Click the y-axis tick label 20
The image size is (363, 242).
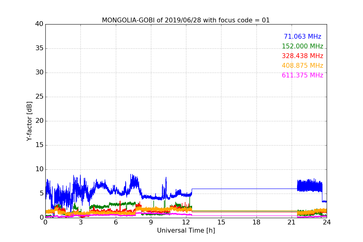pyautogui.click(x=39, y=121)
